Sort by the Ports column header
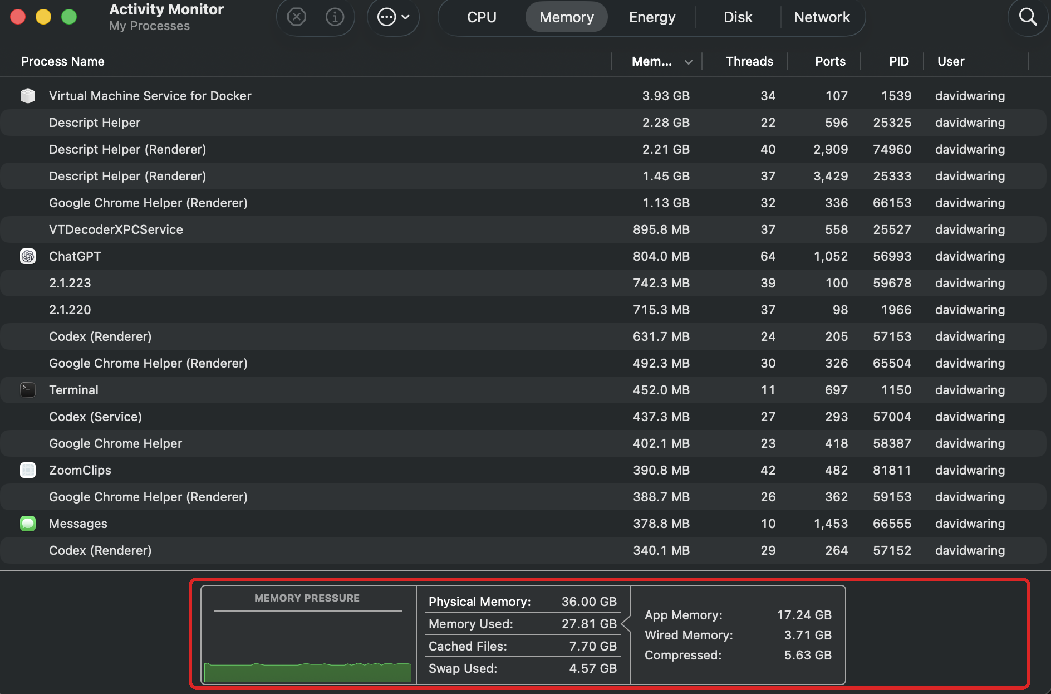This screenshot has width=1051, height=694. (x=830, y=61)
